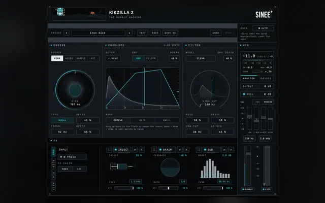
Task: Open the MONITOR tab in the mixer
Action: (248, 79)
